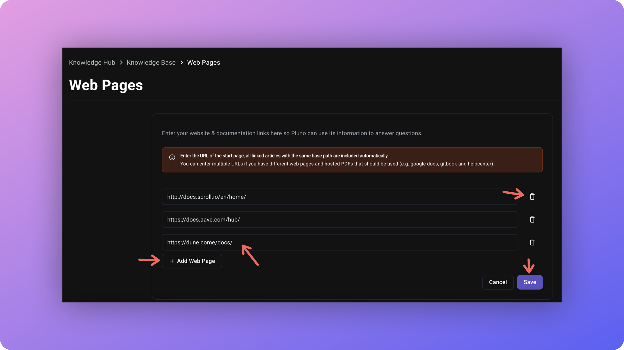Focus the docs.scroll.io URL input field
Screen dimensions: 624x350
tap(340, 197)
